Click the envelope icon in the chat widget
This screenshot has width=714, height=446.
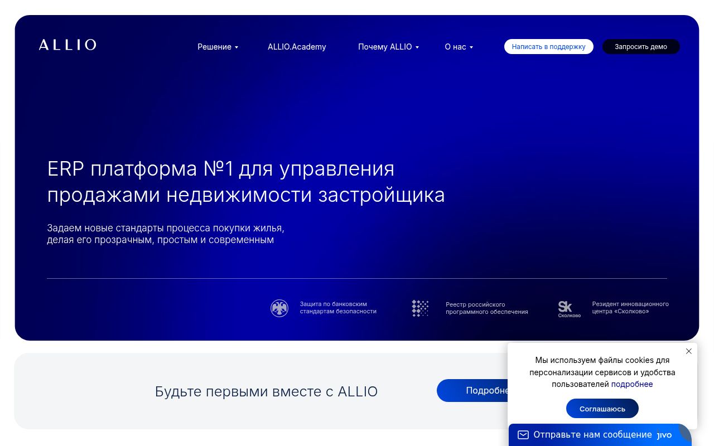click(x=523, y=435)
